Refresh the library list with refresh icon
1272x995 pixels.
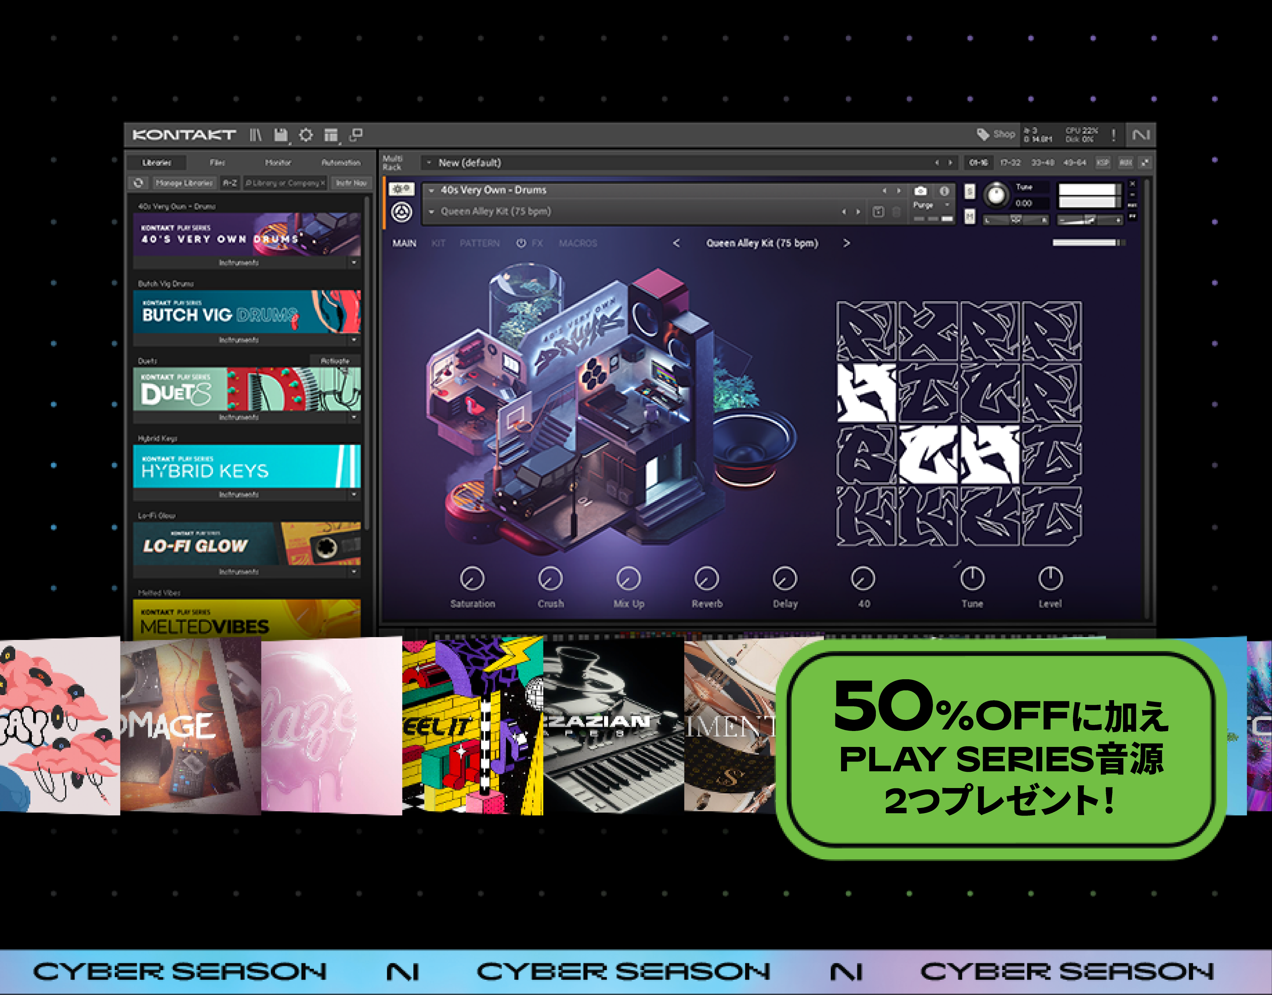coord(138,183)
